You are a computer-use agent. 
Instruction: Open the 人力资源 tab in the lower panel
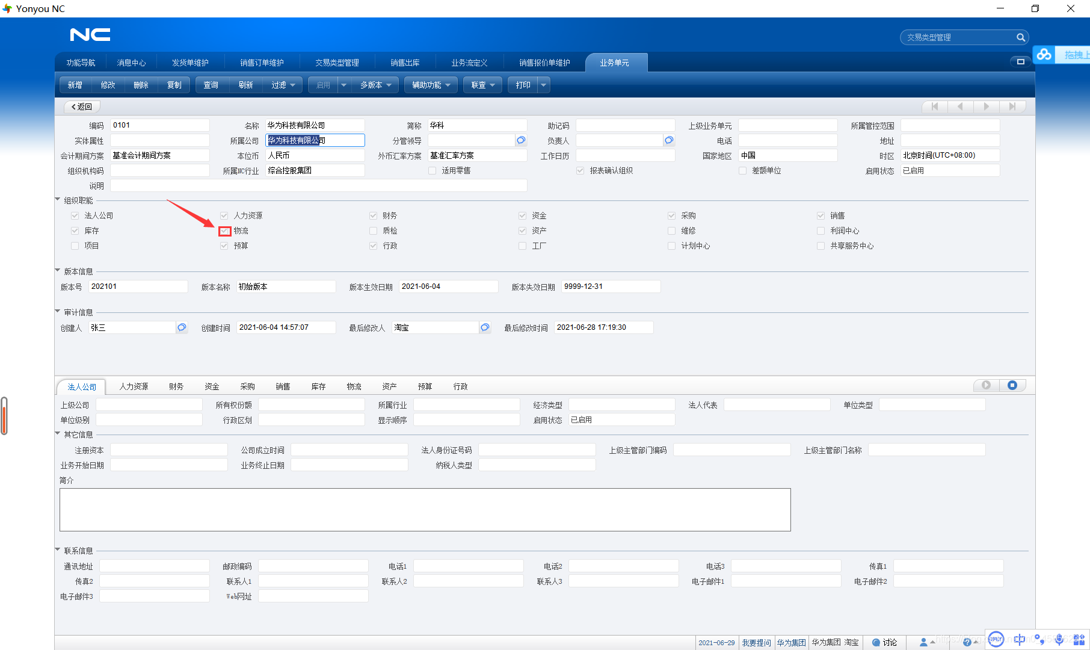coord(134,386)
